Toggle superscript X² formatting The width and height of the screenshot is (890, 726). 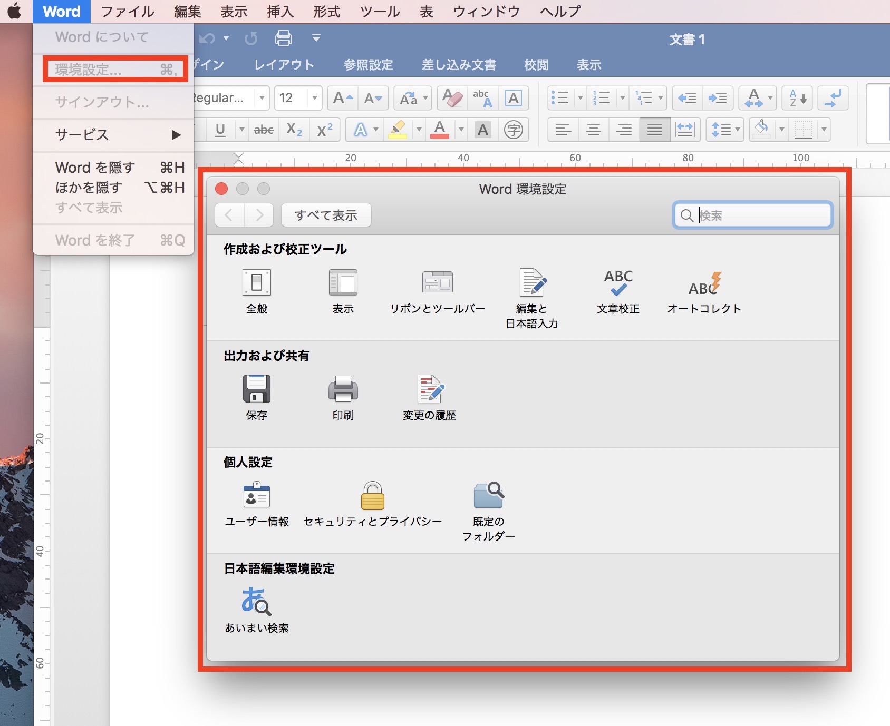pyautogui.click(x=325, y=130)
